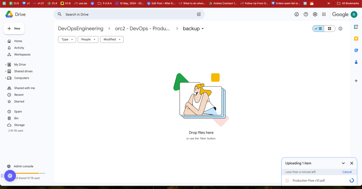Screen dimensions: 362x189
Task: Open the All Bookmarks folder
Action: coord(348,4)
